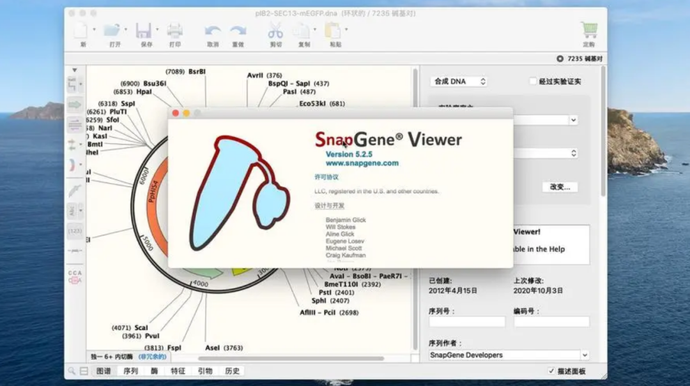Image resolution: width=690 pixels, height=386 pixels.
Task: Open the shopping cart 定购 icon
Action: (588, 30)
